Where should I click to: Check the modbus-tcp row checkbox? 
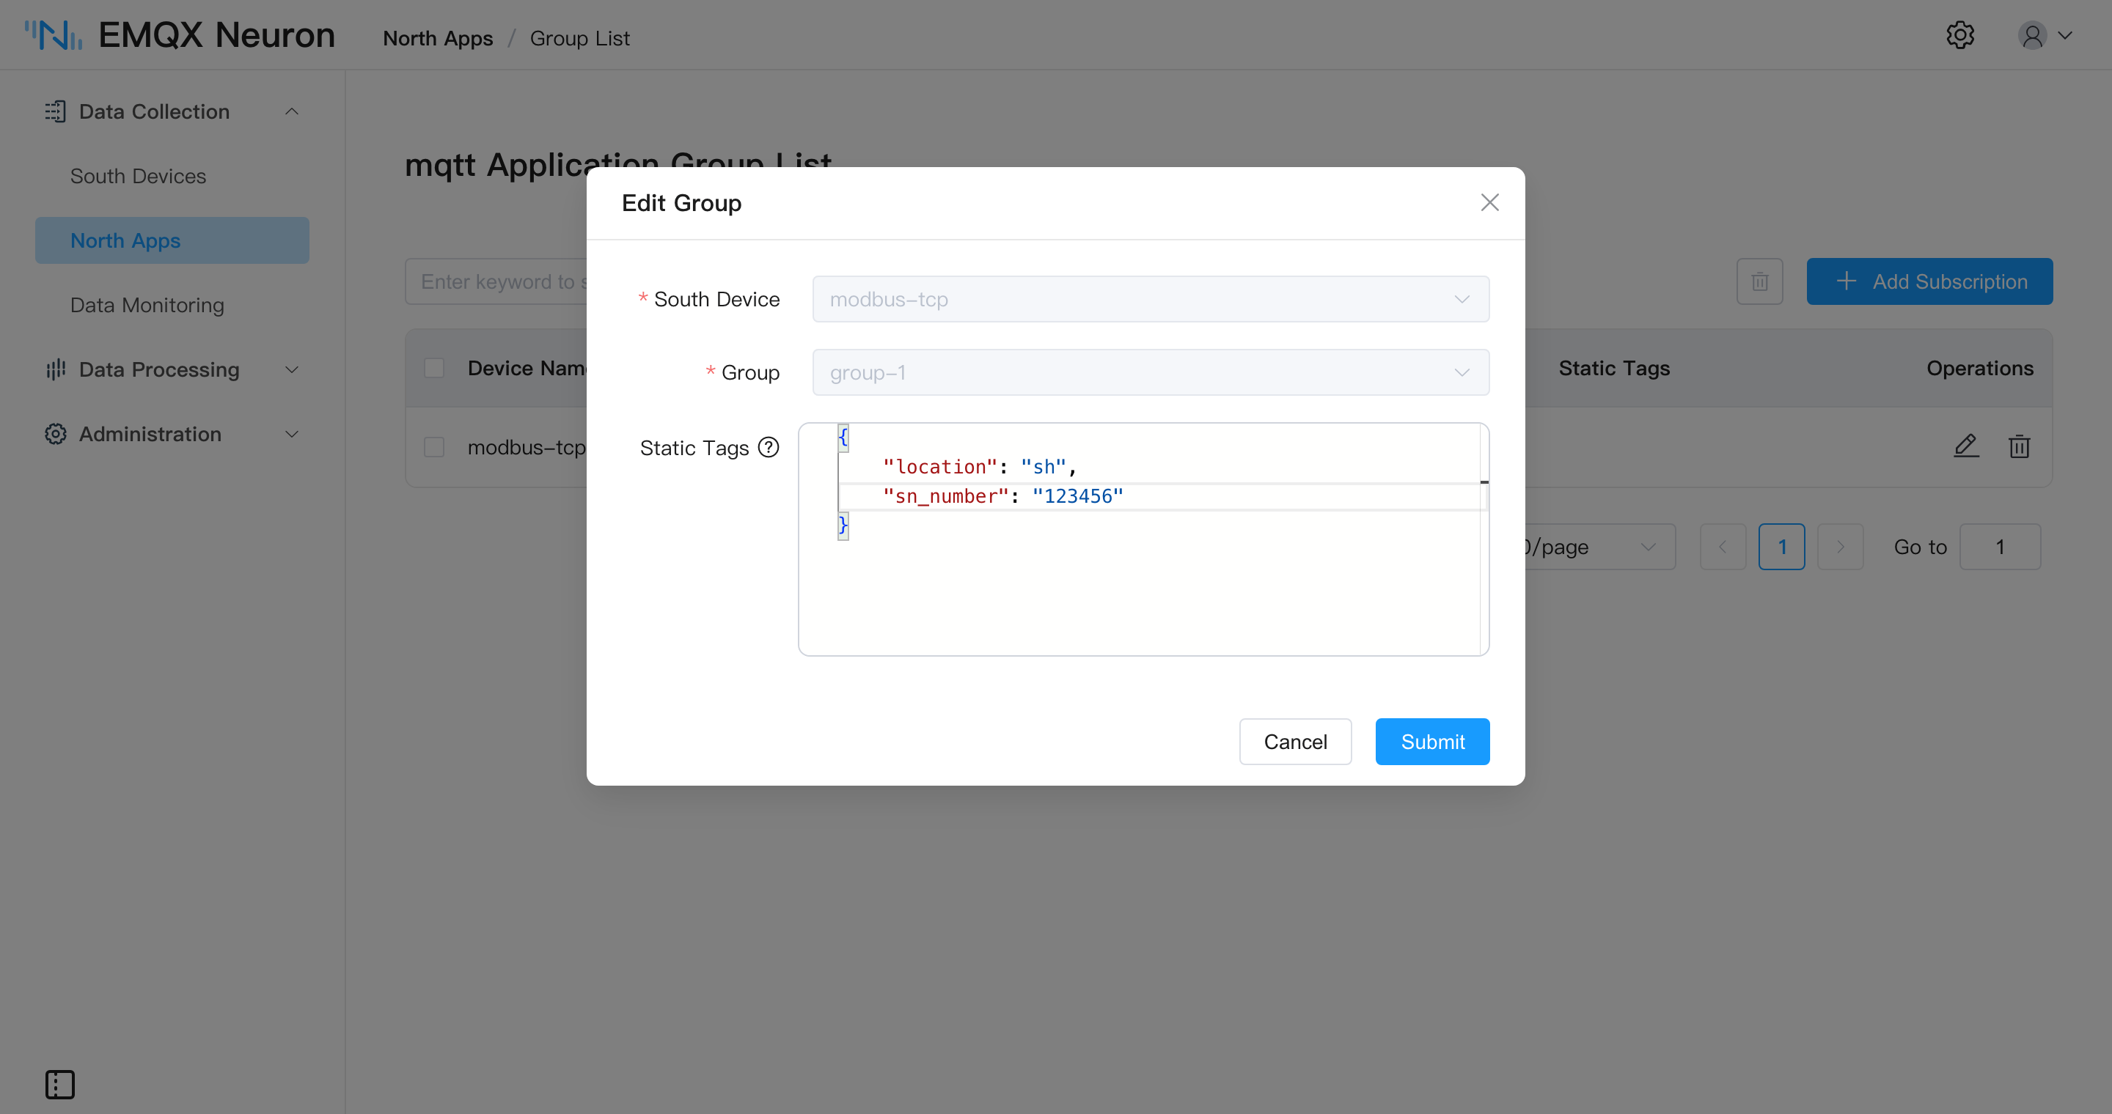pos(433,447)
